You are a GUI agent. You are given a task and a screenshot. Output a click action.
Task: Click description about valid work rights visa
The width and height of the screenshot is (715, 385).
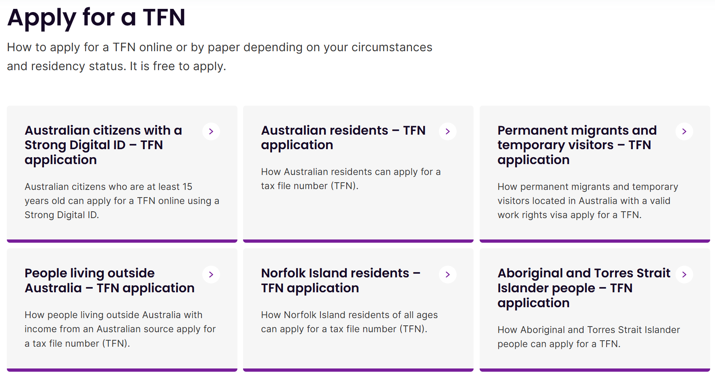pyautogui.click(x=588, y=201)
